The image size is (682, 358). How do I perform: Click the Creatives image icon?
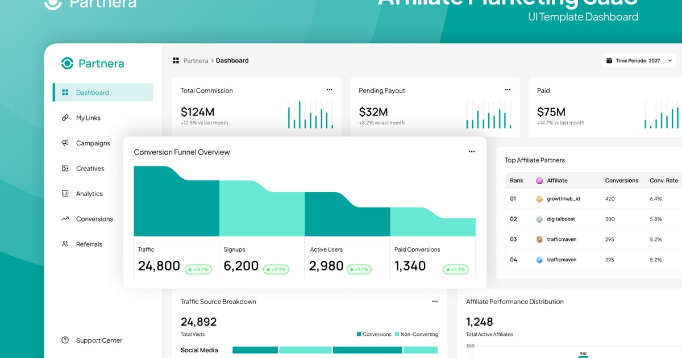[65, 168]
